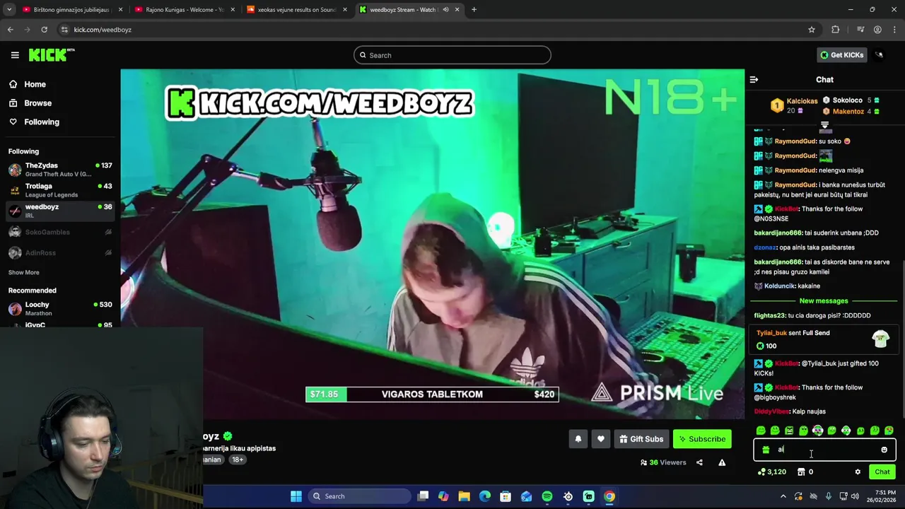Reload the page
The width and height of the screenshot is (905, 509).
click(x=44, y=30)
